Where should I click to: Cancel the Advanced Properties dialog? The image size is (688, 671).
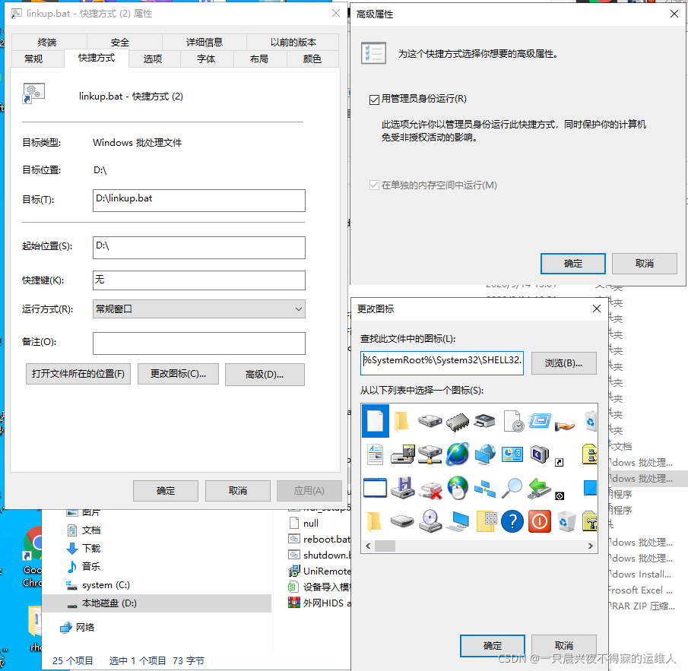pos(645,264)
